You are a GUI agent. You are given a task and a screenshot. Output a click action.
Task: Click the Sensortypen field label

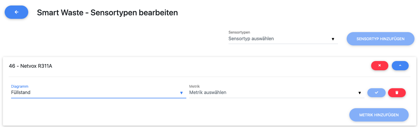tap(239, 32)
